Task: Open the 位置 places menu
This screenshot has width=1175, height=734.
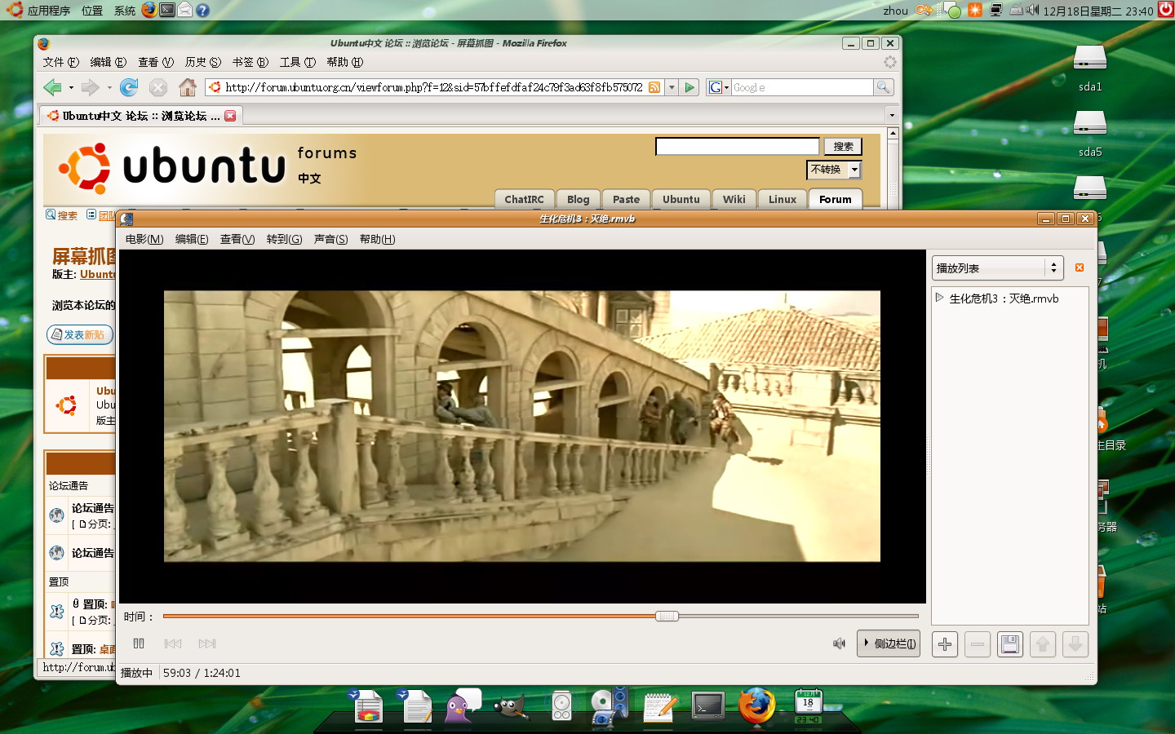Action: (x=92, y=11)
